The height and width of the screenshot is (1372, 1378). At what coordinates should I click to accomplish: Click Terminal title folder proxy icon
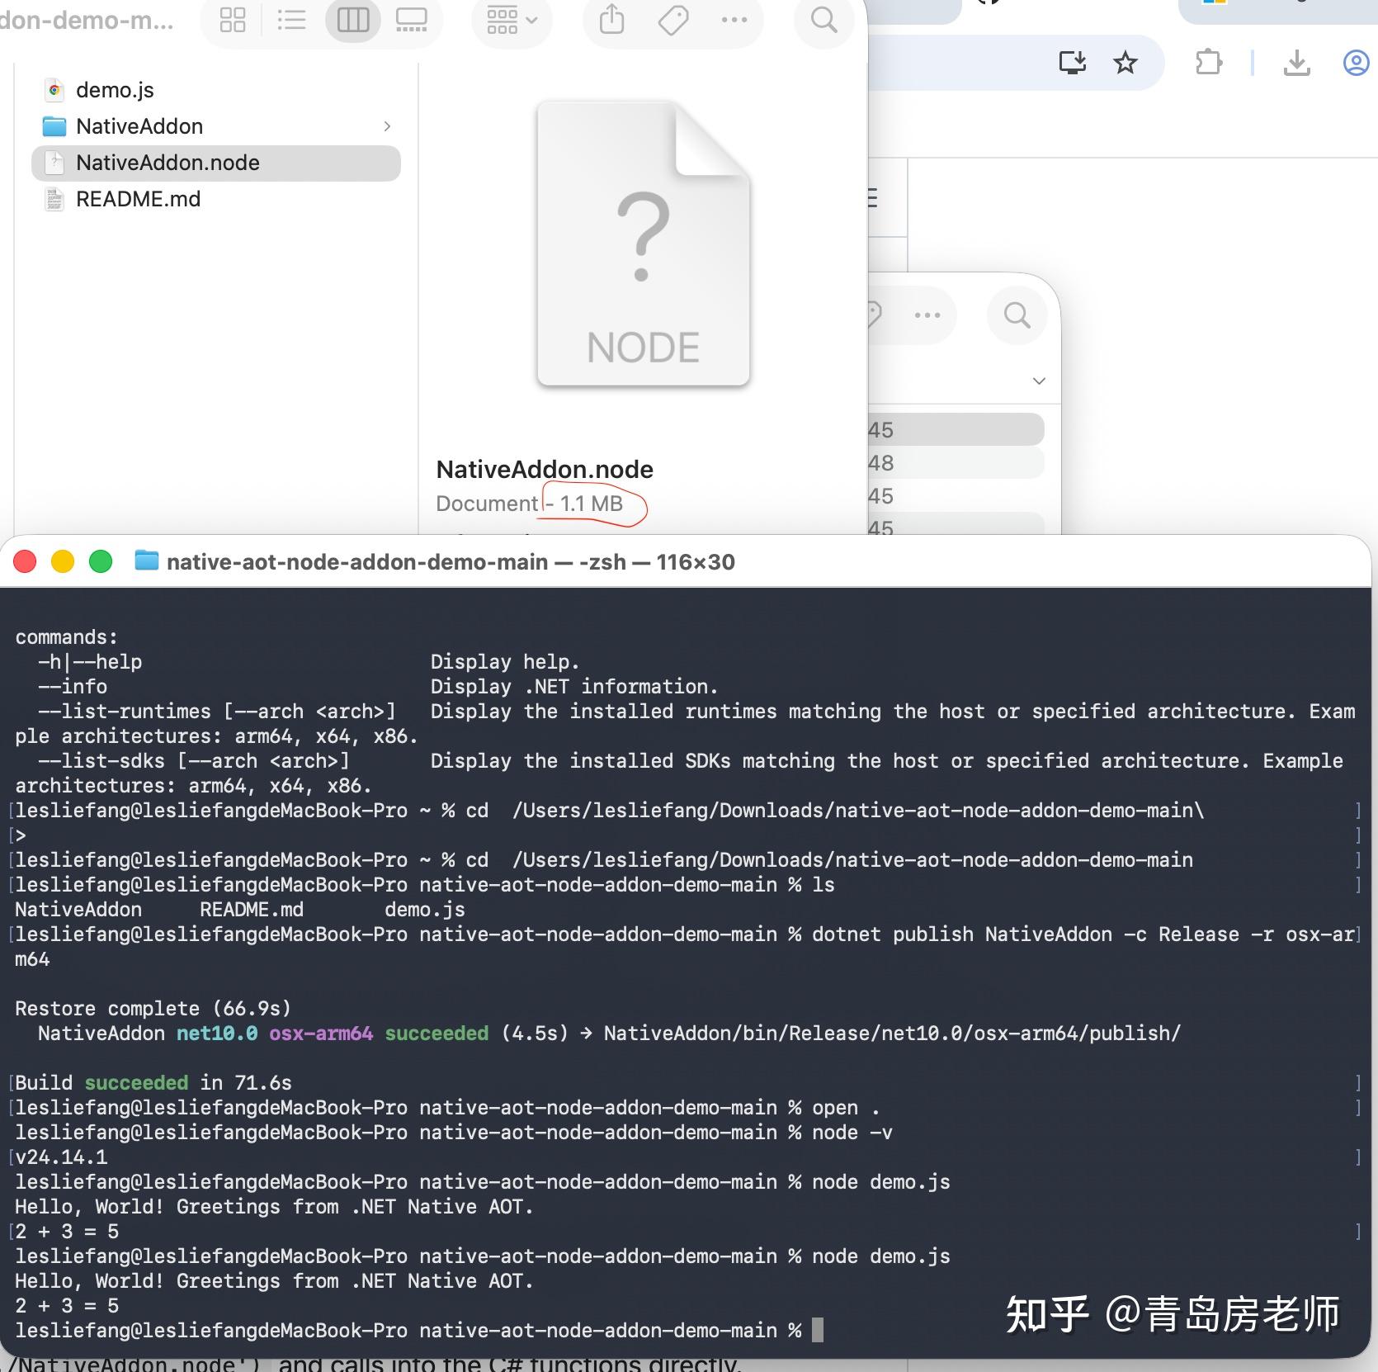(x=146, y=561)
